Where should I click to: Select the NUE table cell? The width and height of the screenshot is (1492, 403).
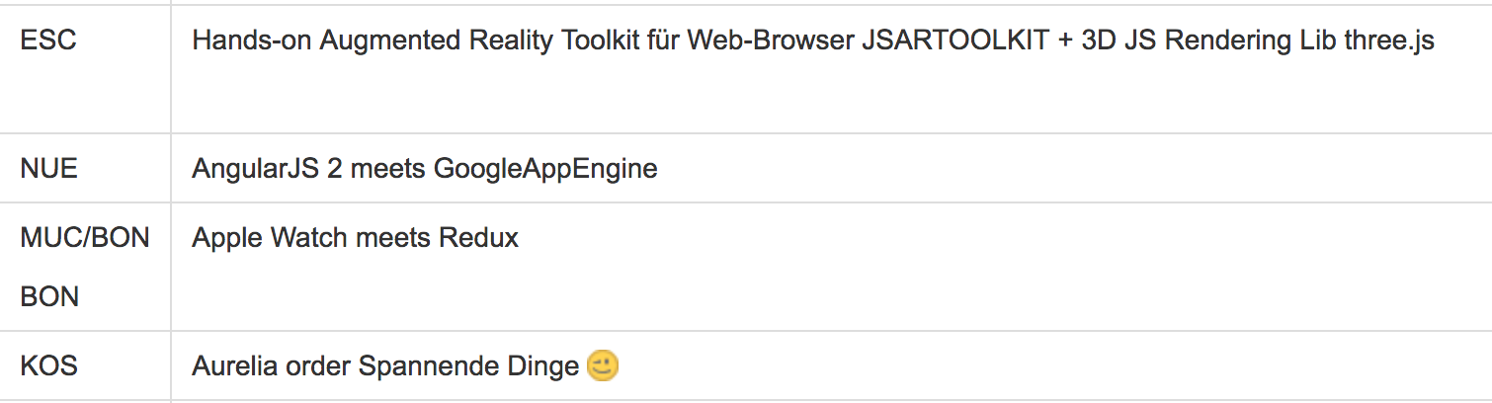[x=85, y=169]
